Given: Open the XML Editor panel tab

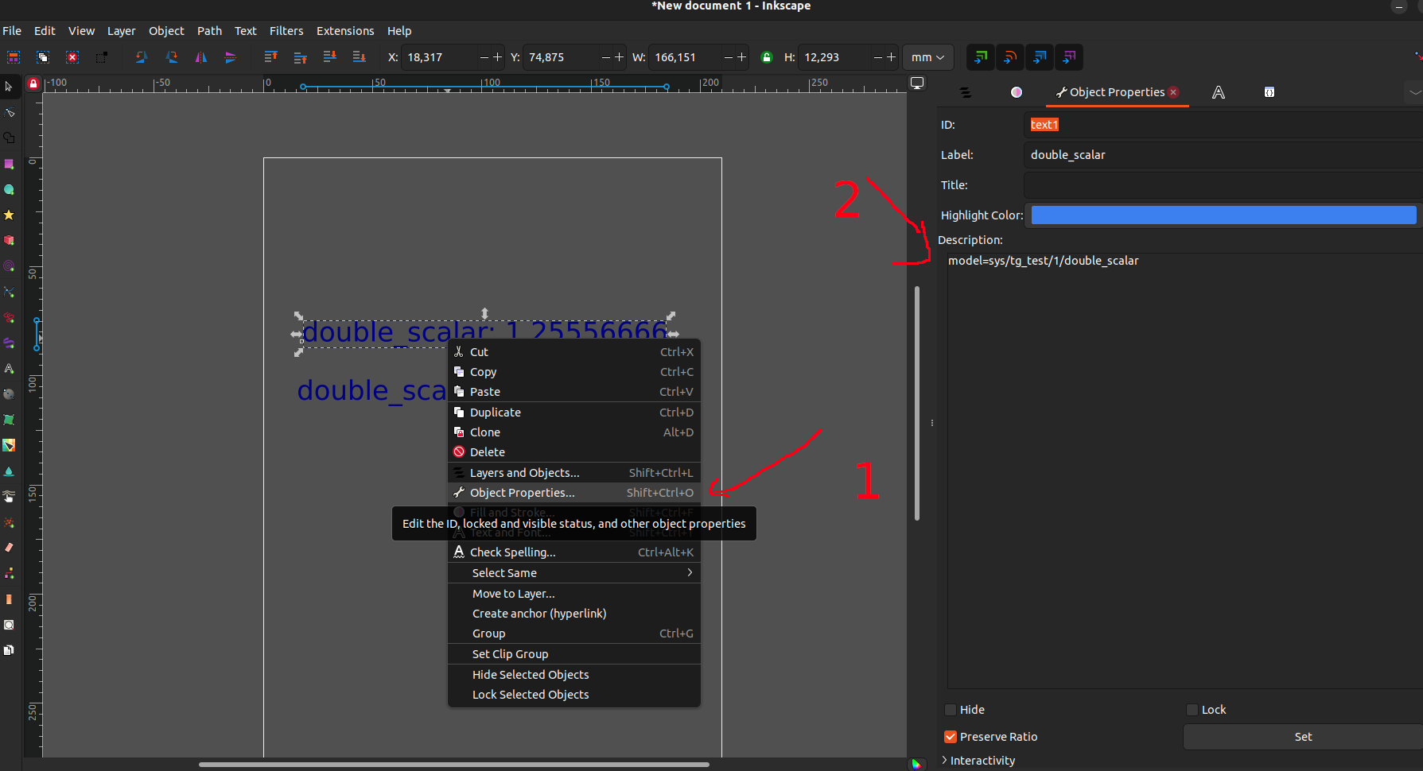Looking at the screenshot, I should [1269, 92].
